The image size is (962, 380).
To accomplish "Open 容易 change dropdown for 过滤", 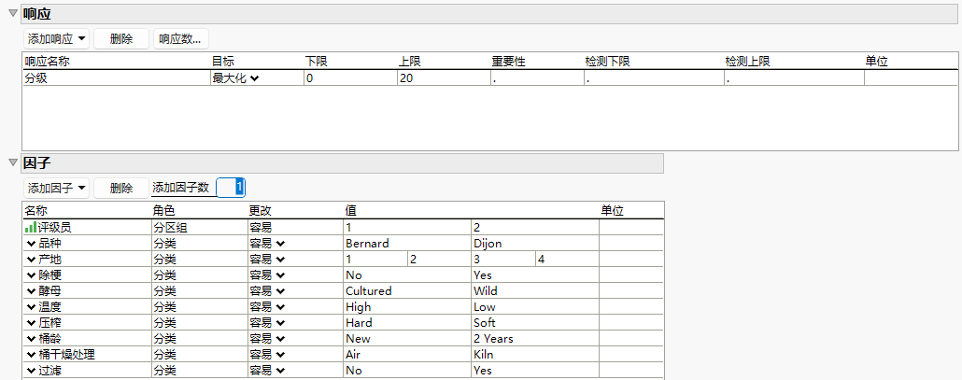I will coord(267,371).
